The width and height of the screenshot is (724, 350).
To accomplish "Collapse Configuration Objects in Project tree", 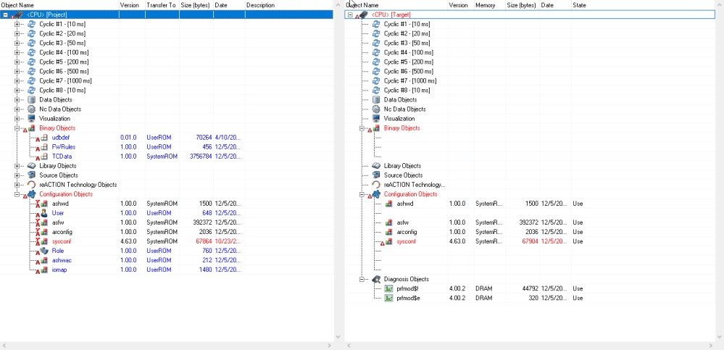I will (x=17, y=194).
